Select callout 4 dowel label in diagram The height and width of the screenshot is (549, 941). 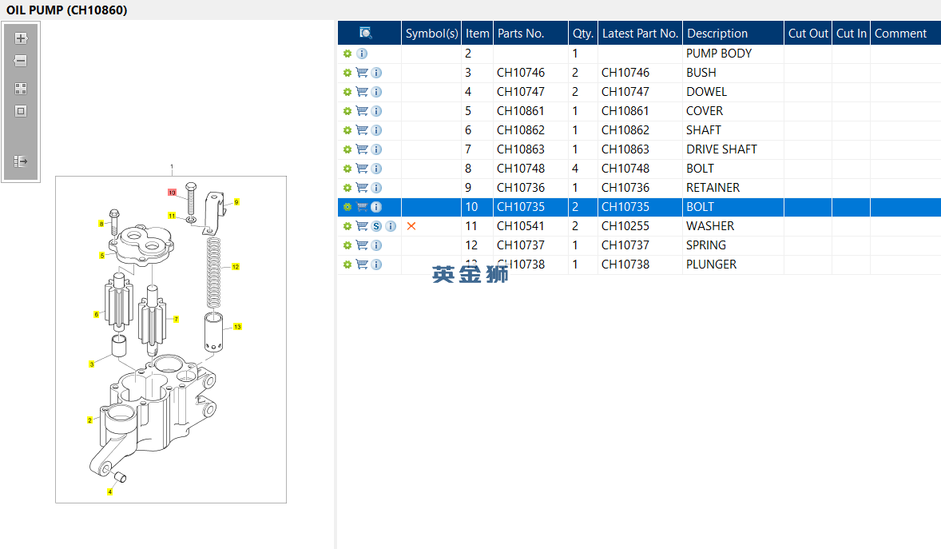[x=109, y=492]
